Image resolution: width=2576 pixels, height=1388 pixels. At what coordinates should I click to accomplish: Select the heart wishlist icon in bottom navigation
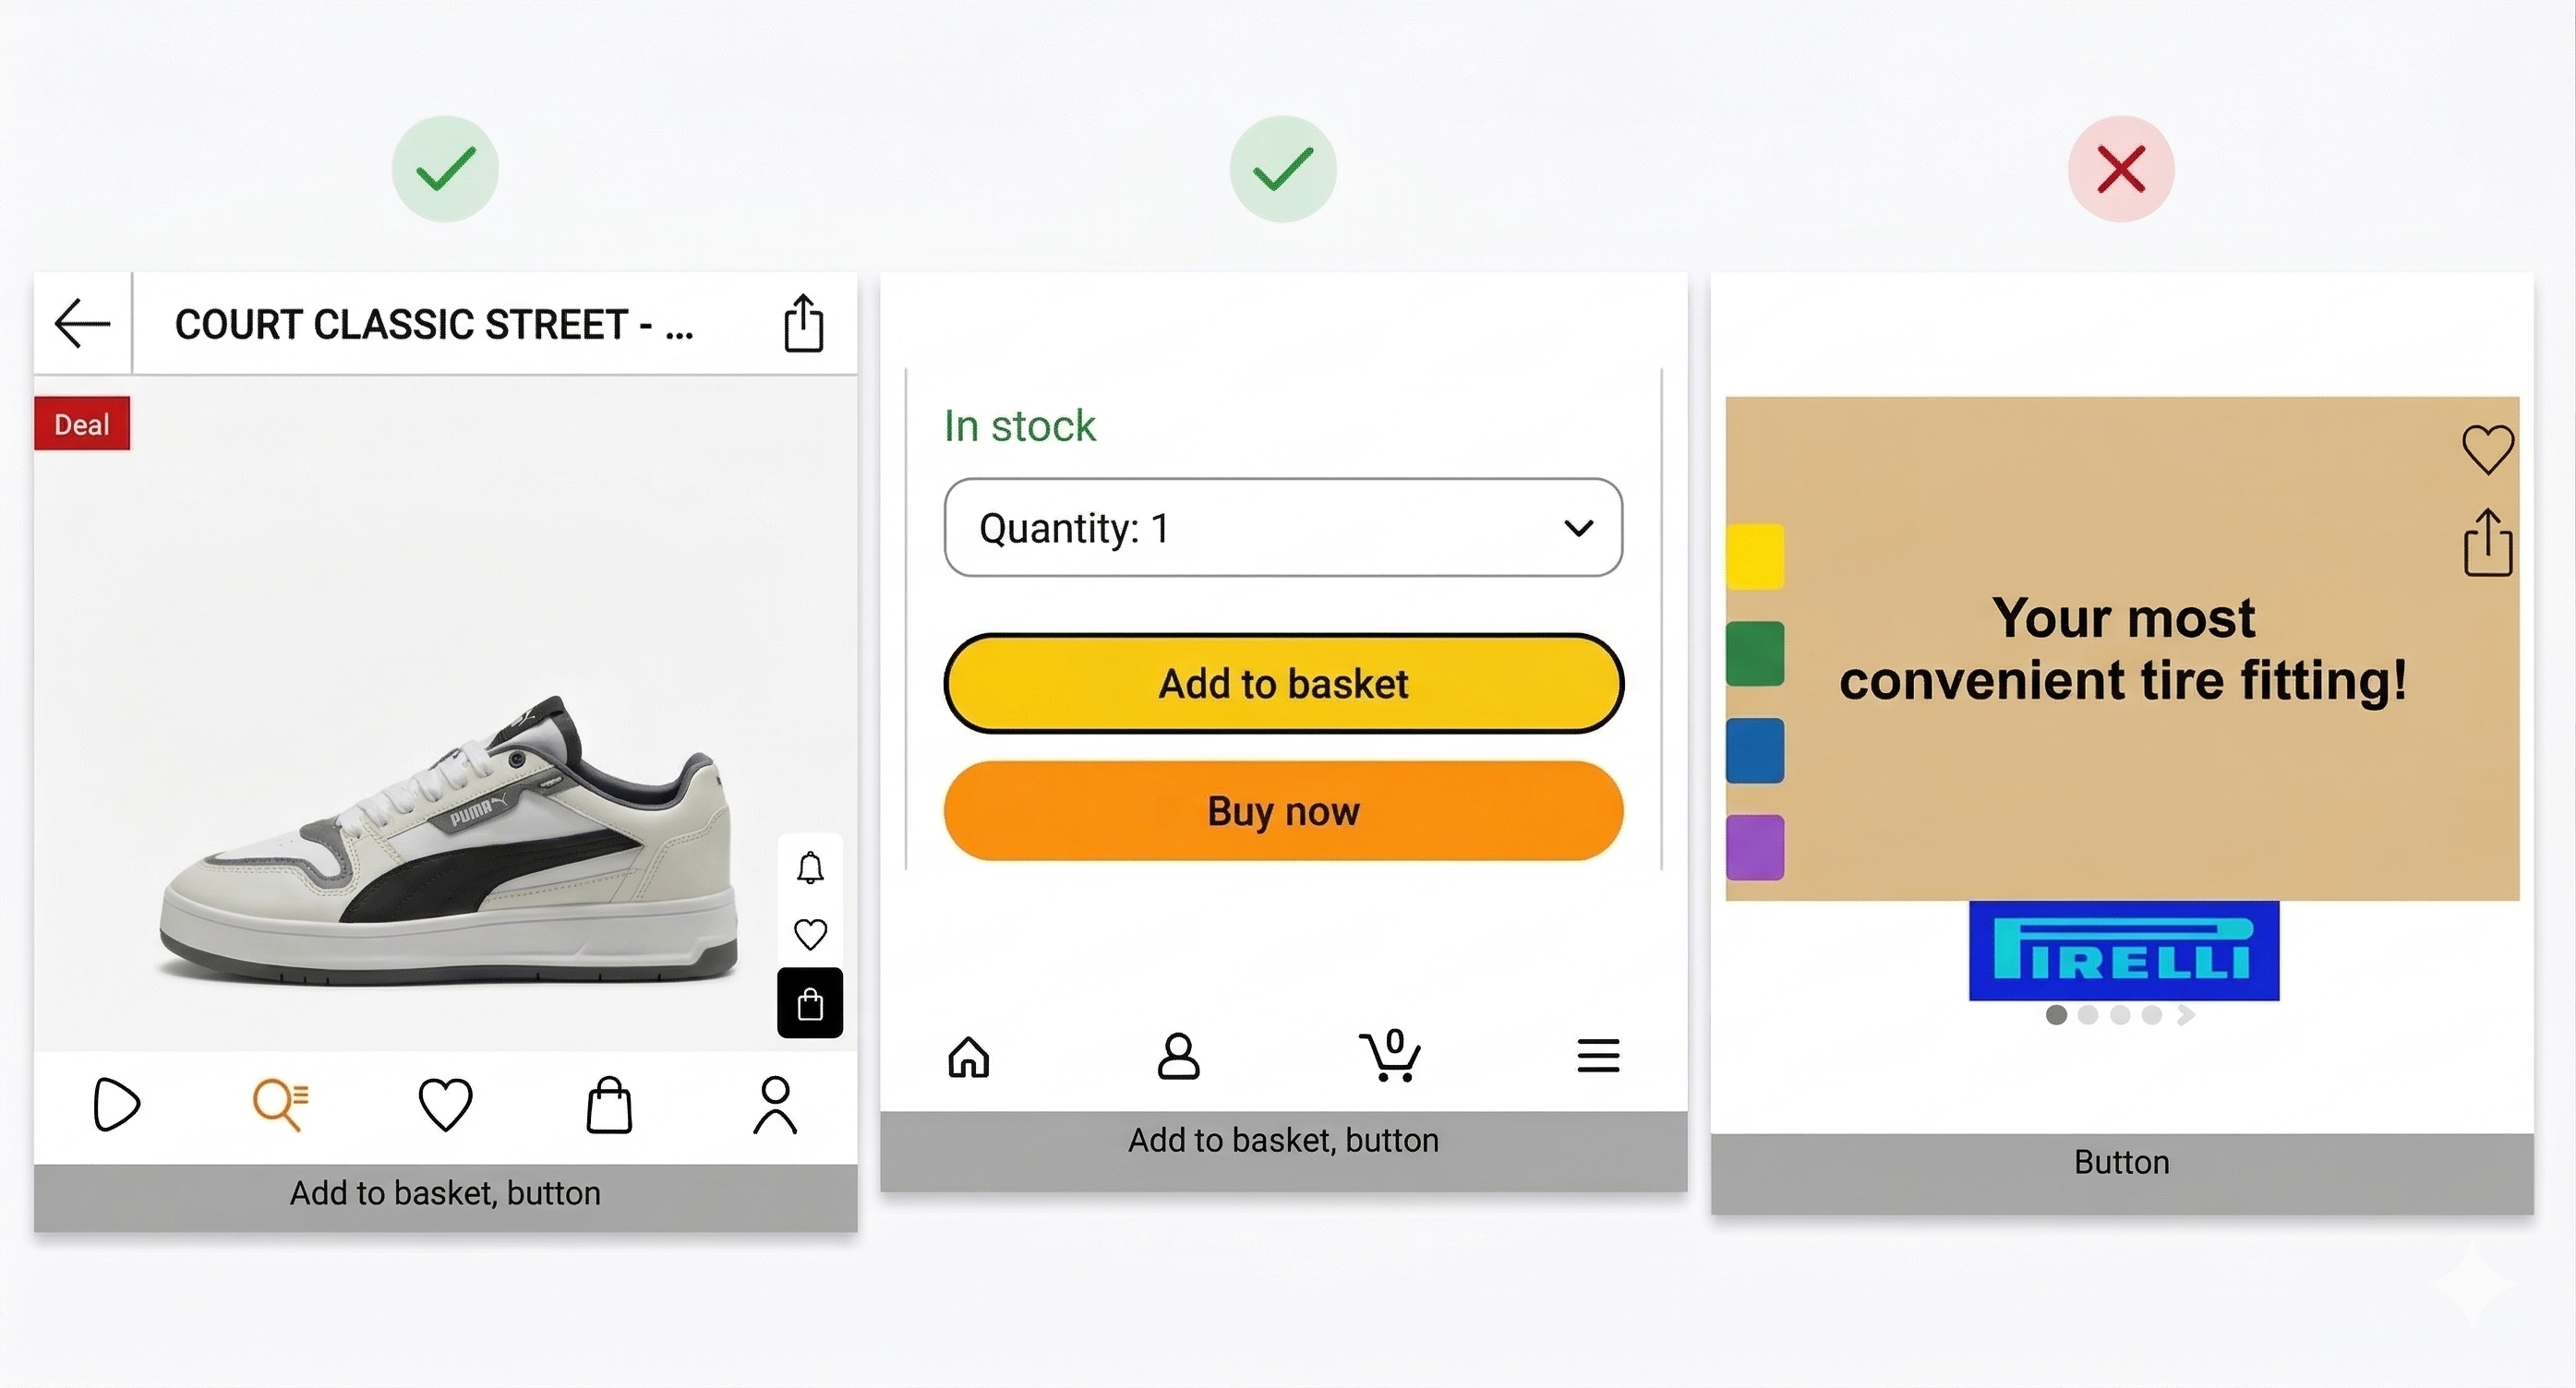coord(445,1104)
